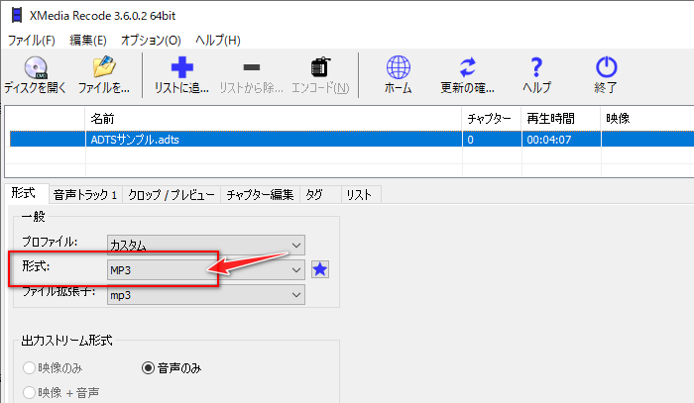Open the ヘルプ(H) menu
694x403 pixels.
pos(218,41)
